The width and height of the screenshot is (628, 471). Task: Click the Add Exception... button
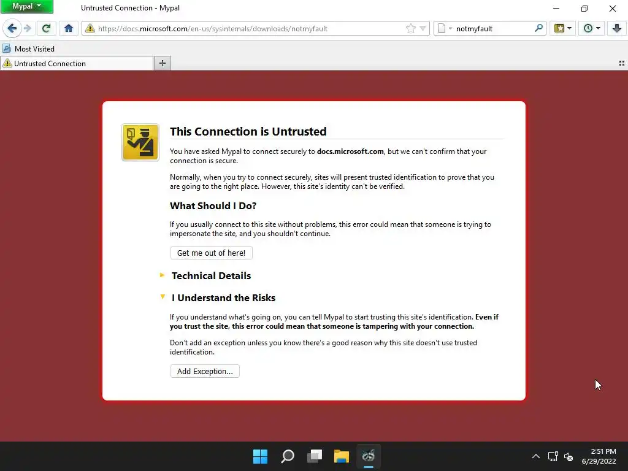pyautogui.click(x=205, y=371)
